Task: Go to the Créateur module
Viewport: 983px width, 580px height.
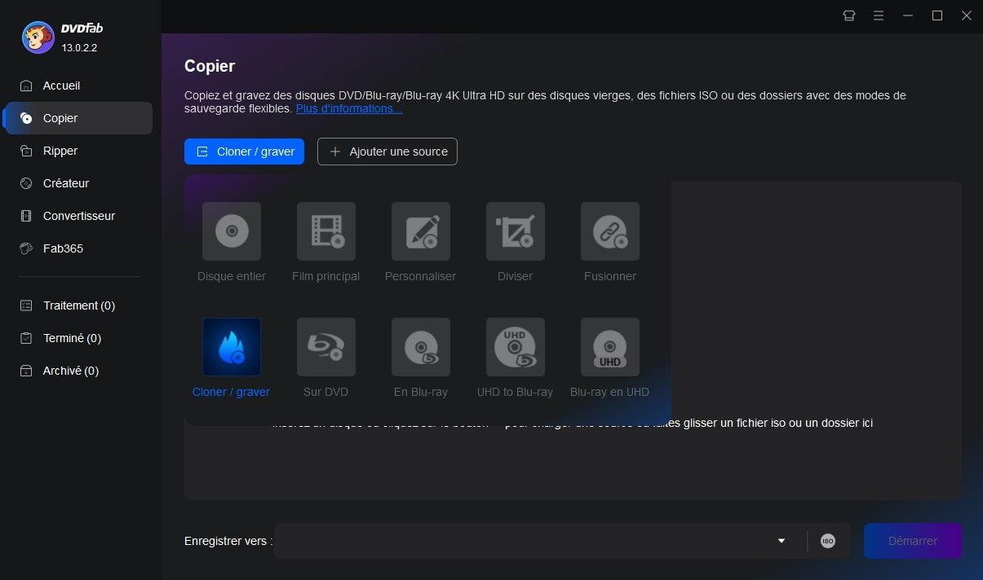Action: [x=78, y=183]
